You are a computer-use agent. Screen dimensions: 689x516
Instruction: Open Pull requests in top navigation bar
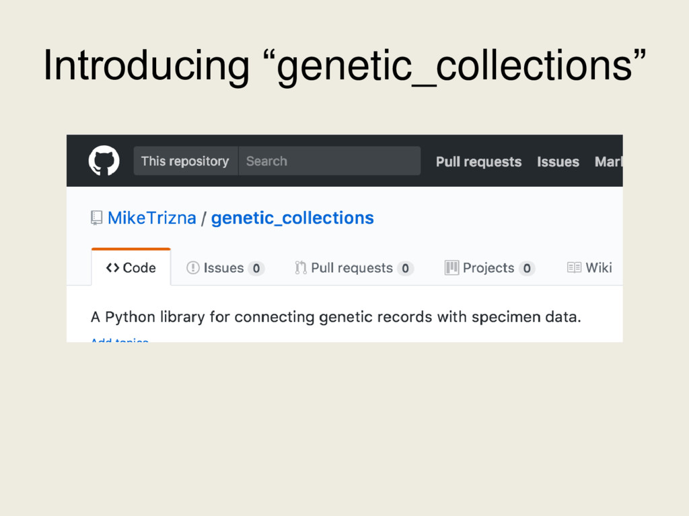click(x=478, y=162)
